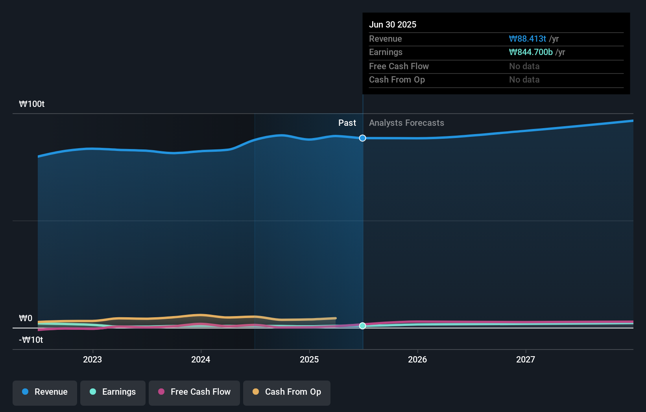Image resolution: width=646 pixels, height=412 pixels.
Task: Select the revenue data point marker on the chart
Action: (x=362, y=138)
